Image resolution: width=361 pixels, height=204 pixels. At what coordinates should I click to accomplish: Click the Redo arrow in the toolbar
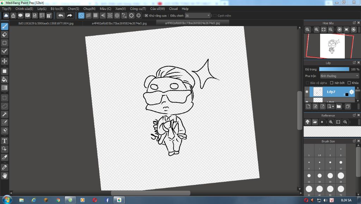[x=69, y=16]
